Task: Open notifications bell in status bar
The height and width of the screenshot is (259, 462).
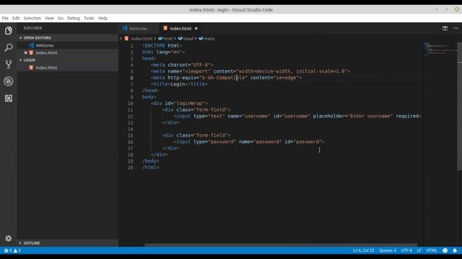Action: (x=455, y=250)
